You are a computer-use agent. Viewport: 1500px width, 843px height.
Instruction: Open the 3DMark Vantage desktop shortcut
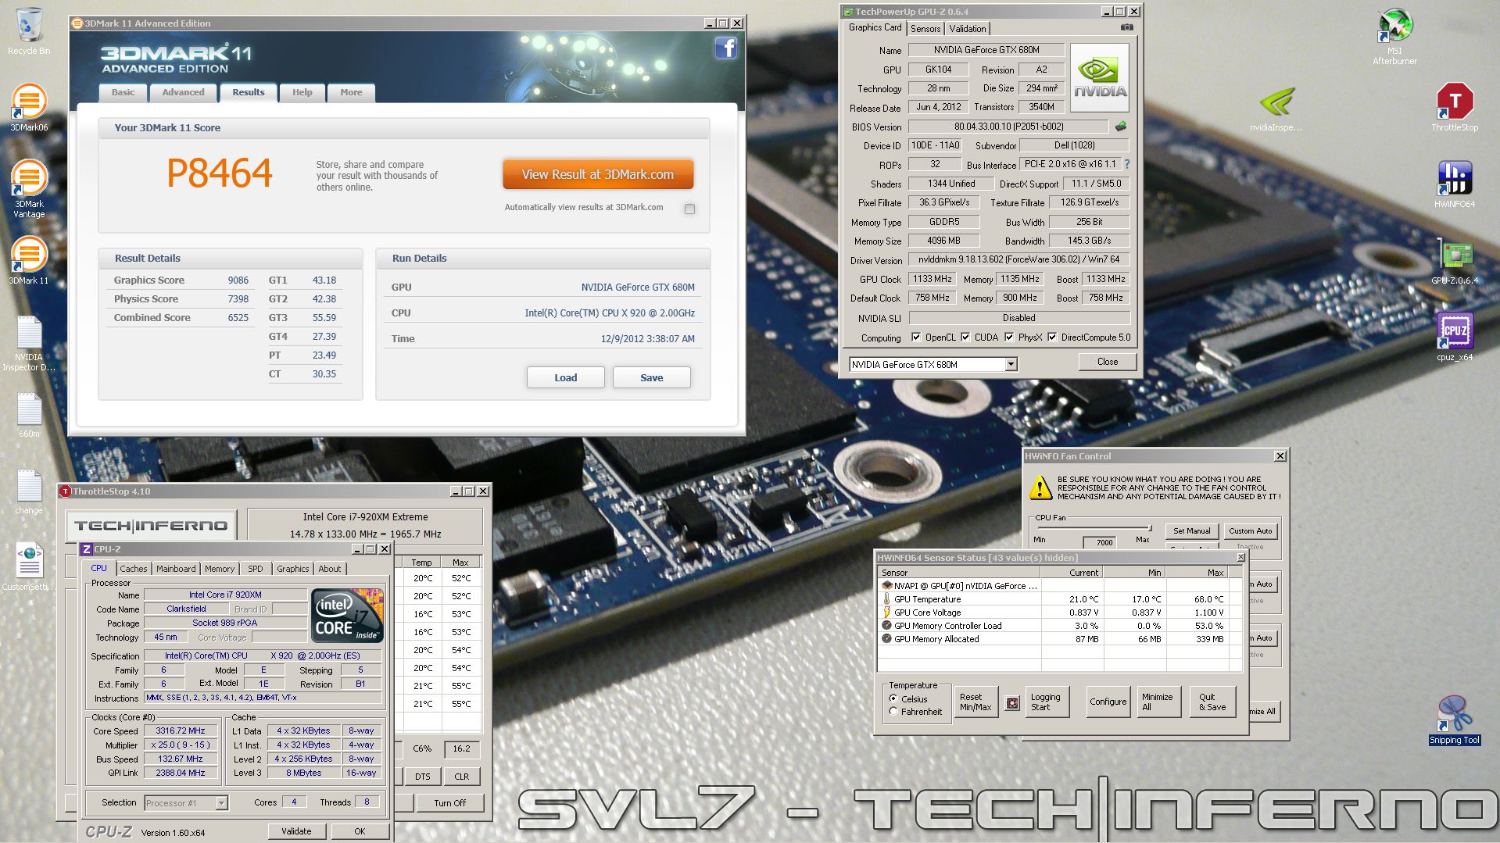coord(29,188)
